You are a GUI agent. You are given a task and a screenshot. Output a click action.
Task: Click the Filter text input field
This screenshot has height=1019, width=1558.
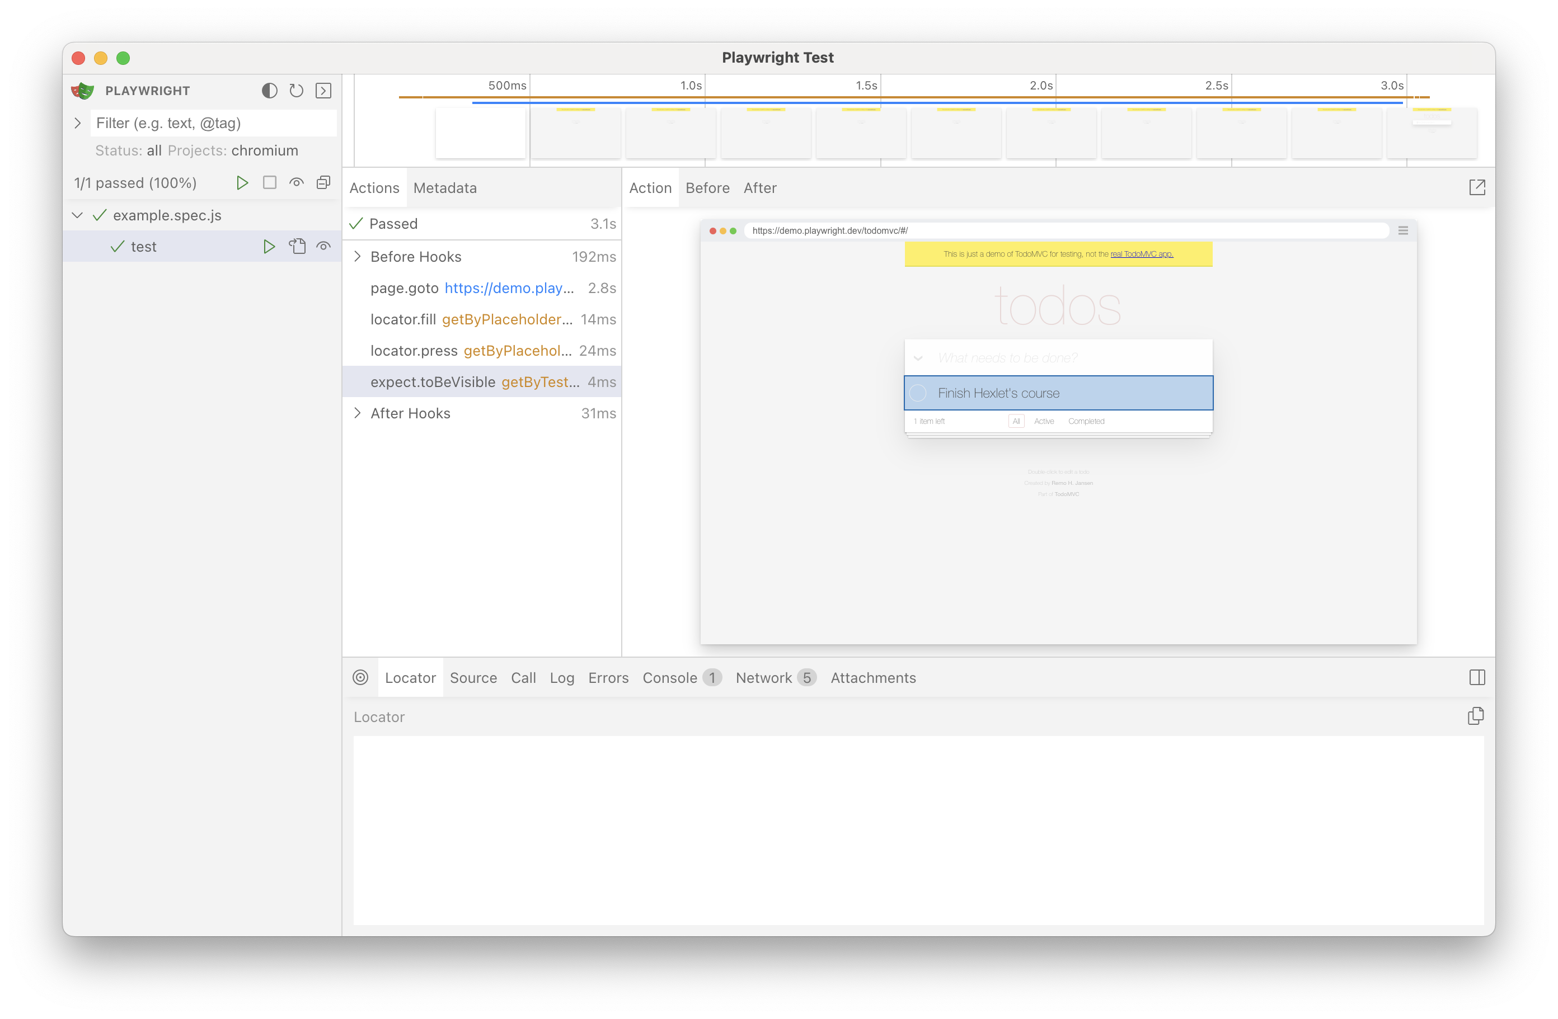point(213,123)
